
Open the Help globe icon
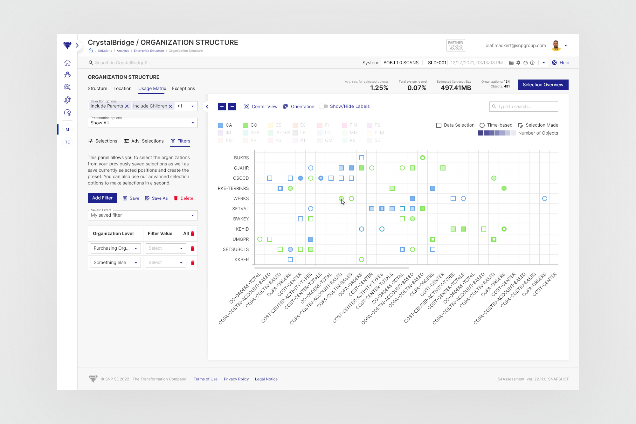click(554, 63)
